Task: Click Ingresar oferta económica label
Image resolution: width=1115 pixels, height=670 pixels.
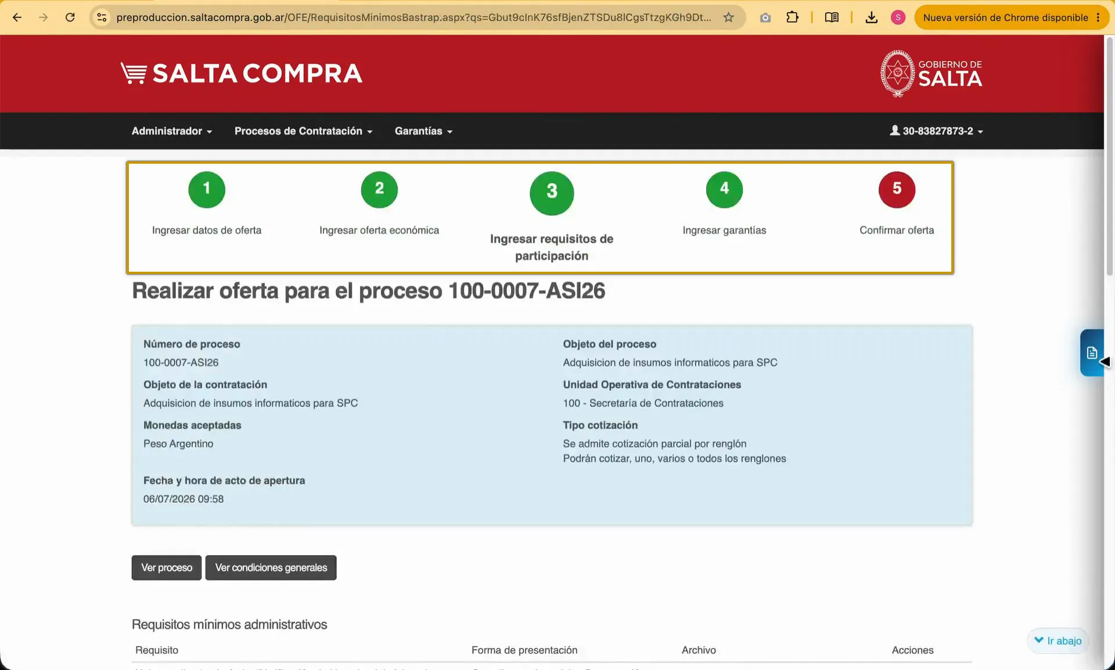Action: (379, 230)
